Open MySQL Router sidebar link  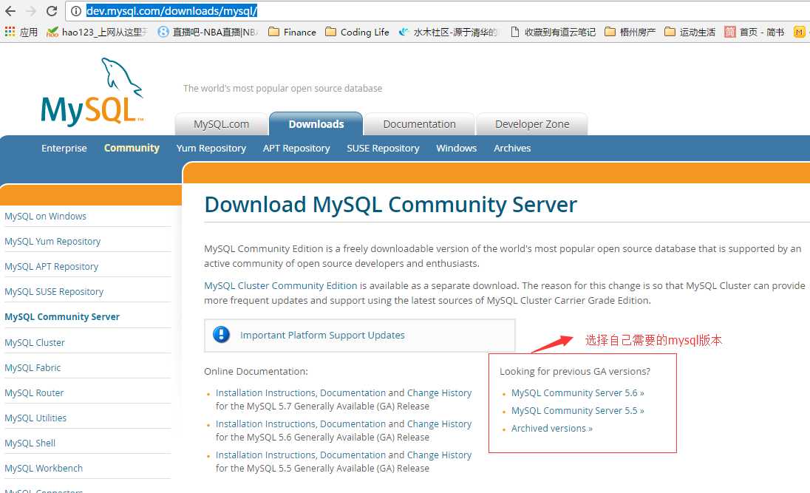pos(34,392)
